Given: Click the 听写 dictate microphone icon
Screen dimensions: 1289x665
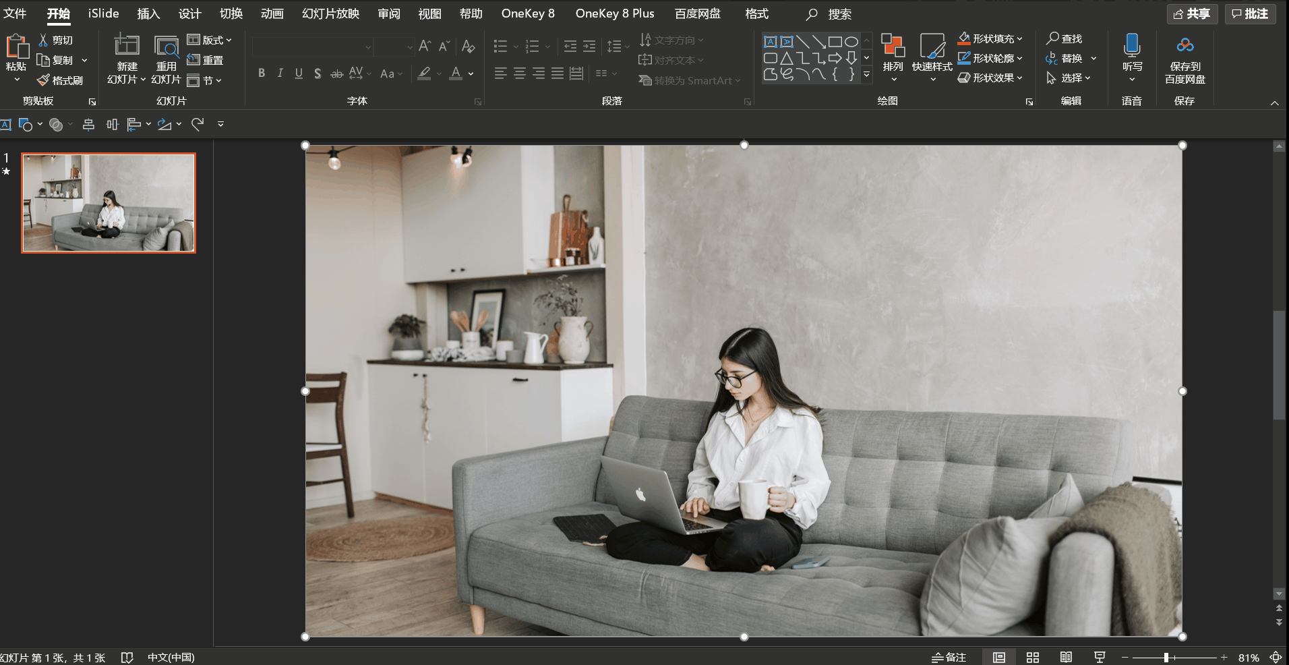Looking at the screenshot, I should [x=1132, y=45].
